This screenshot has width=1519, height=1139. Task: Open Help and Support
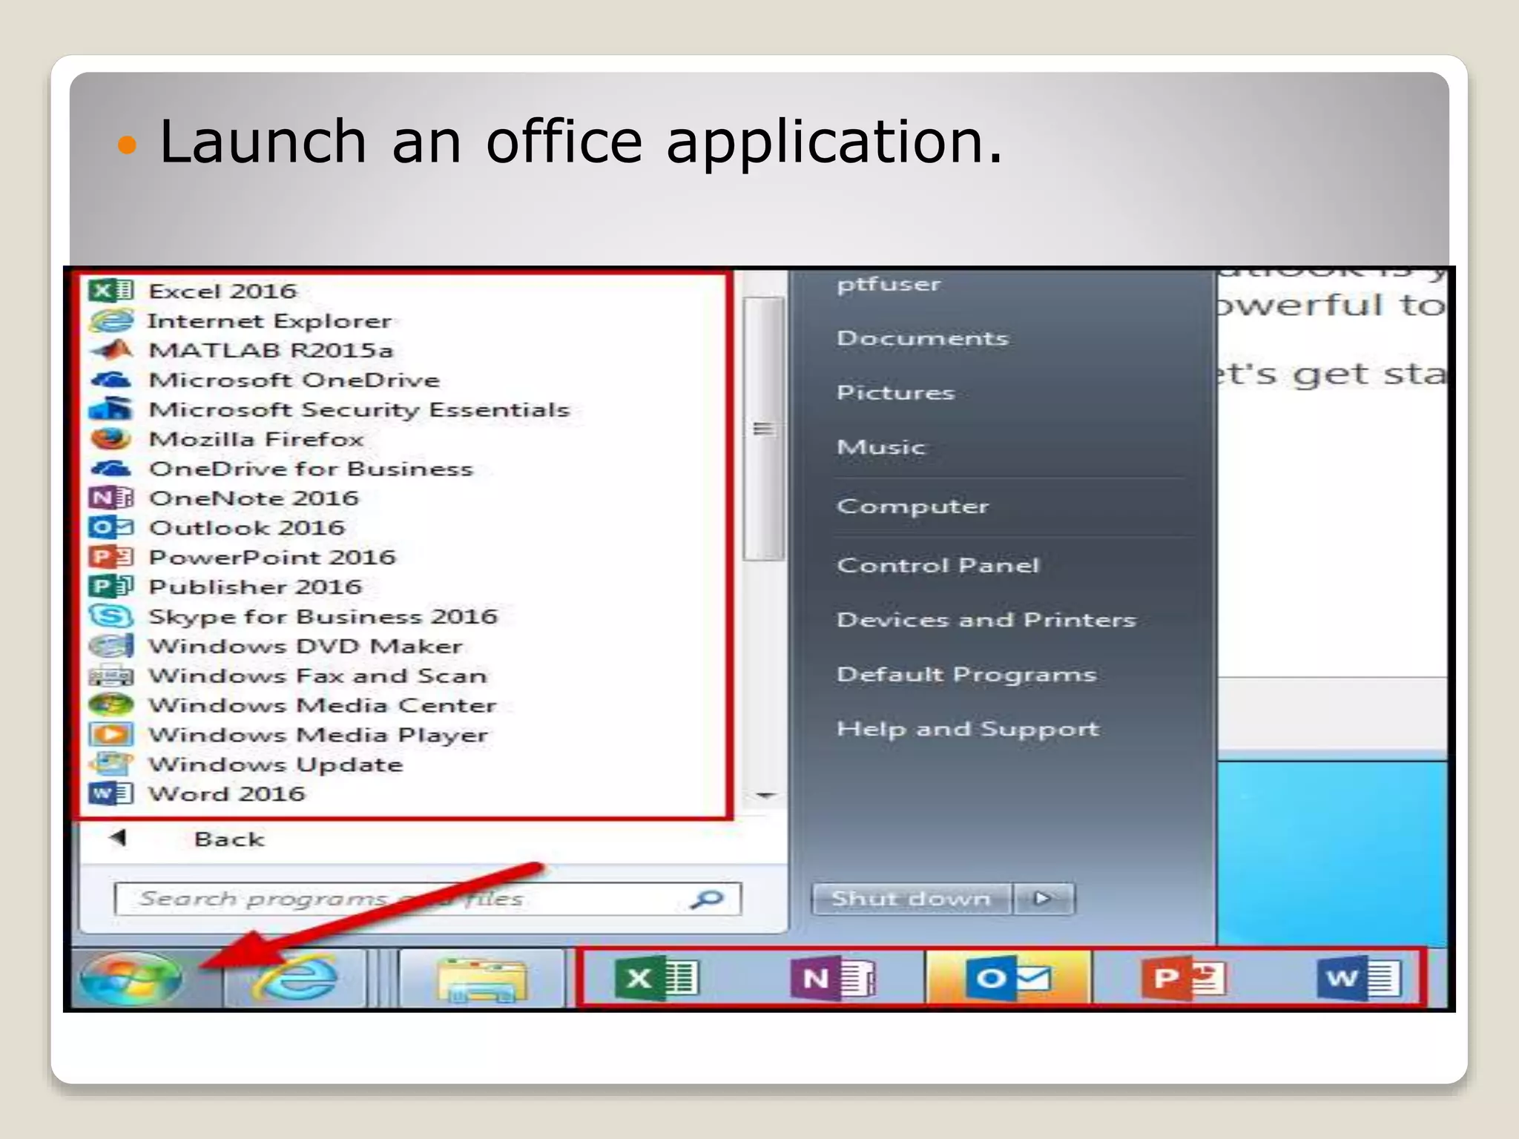pyautogui.click(x=968, y=729)
